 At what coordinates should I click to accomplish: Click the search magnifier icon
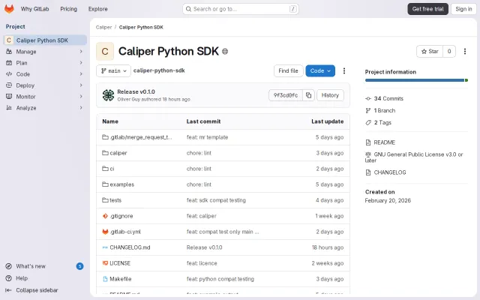coord(188,9)
